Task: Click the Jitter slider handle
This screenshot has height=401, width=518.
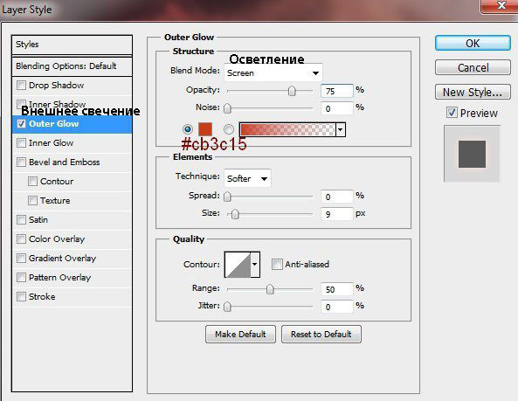Action: (x=227, y=307)
